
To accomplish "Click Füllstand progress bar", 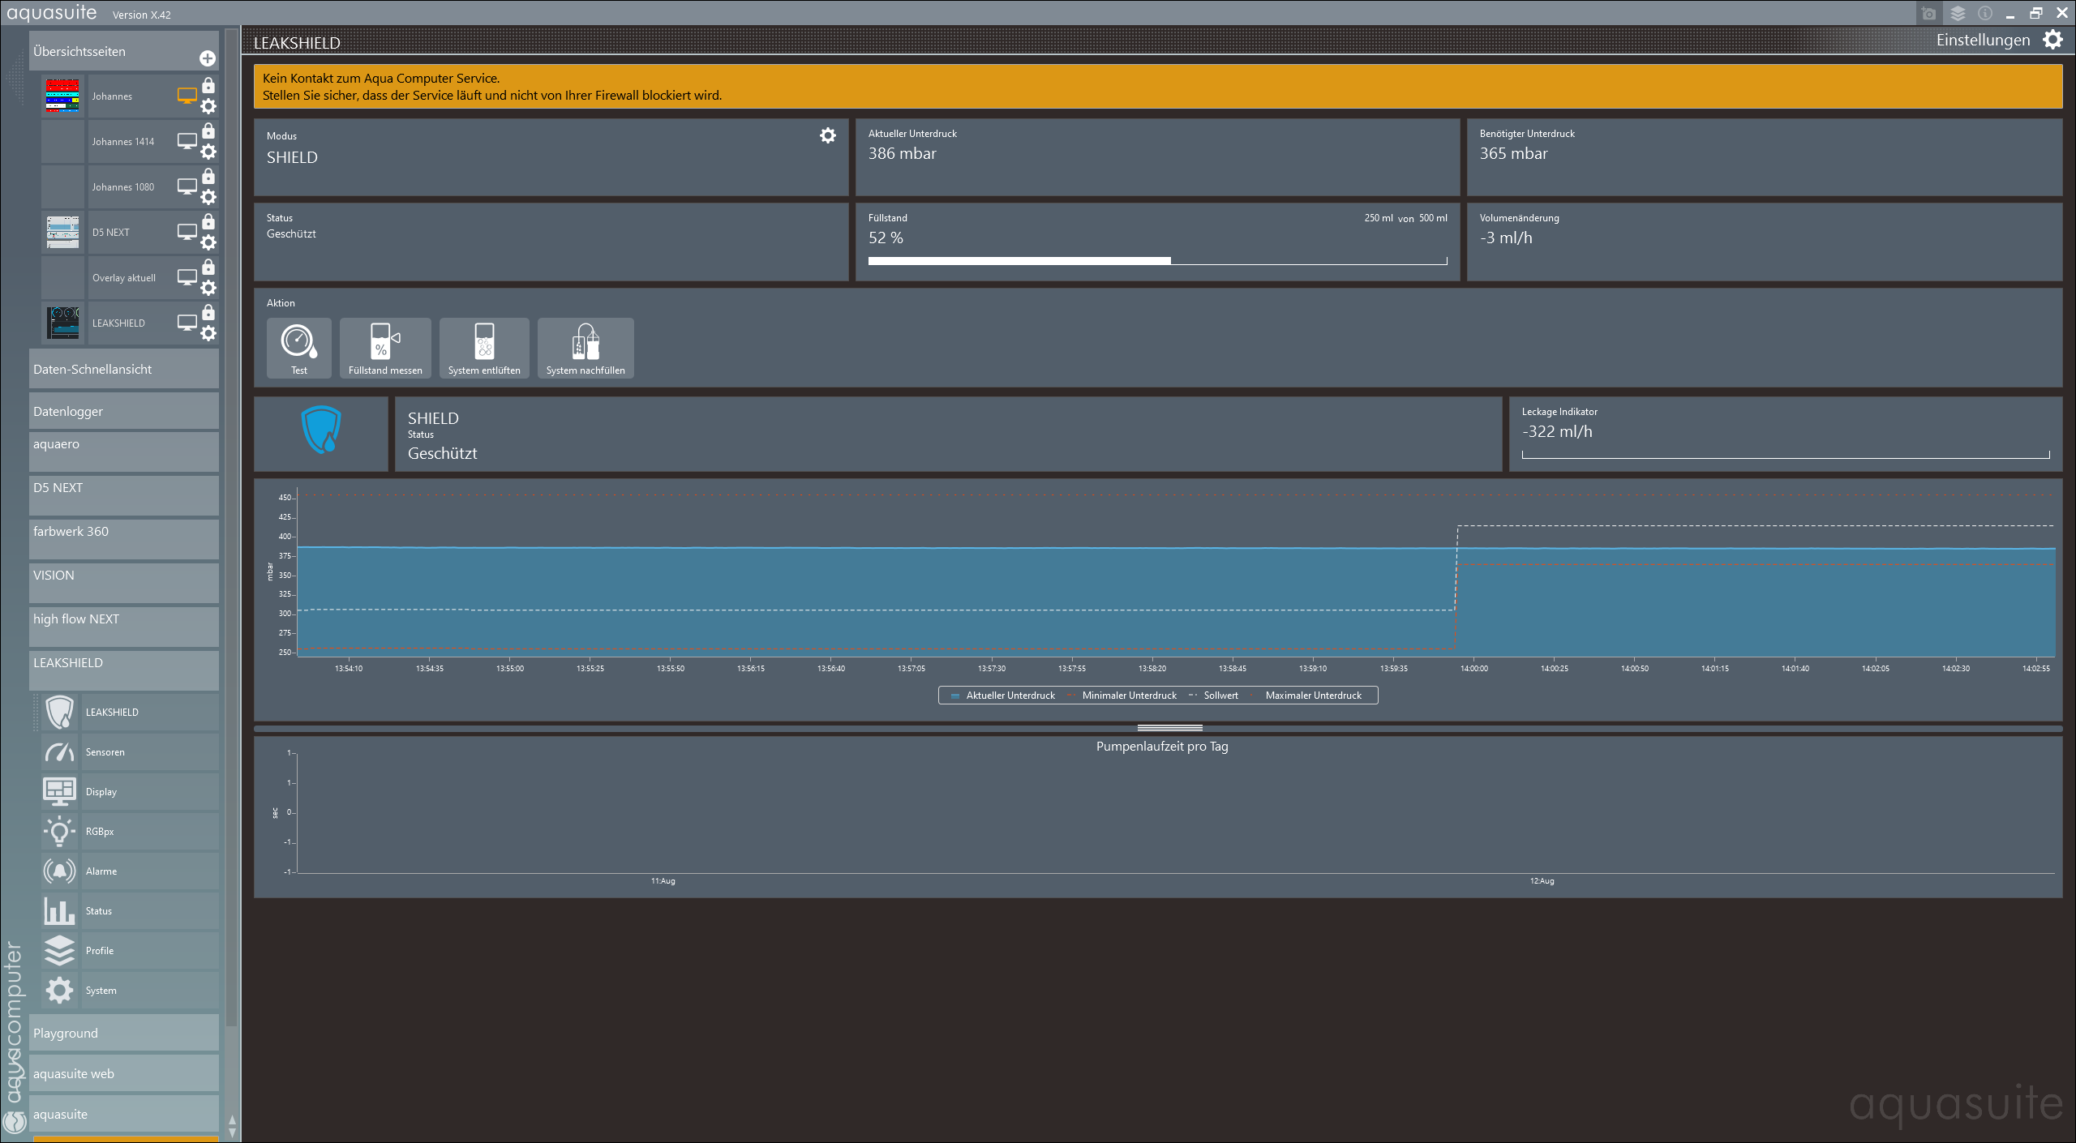I will pos(1157,261).
